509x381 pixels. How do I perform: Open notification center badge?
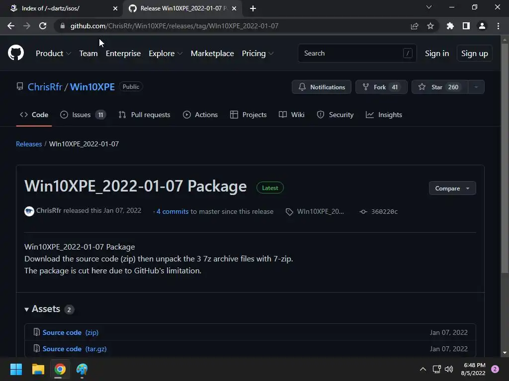point(495,369)
